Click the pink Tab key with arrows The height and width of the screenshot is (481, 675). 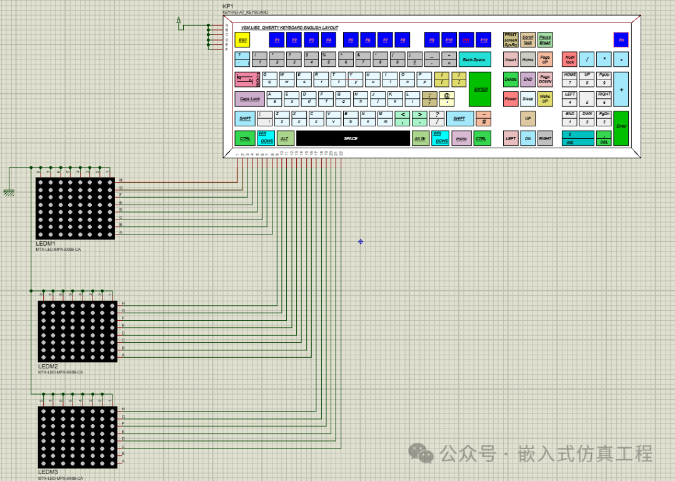coord(247,79)
